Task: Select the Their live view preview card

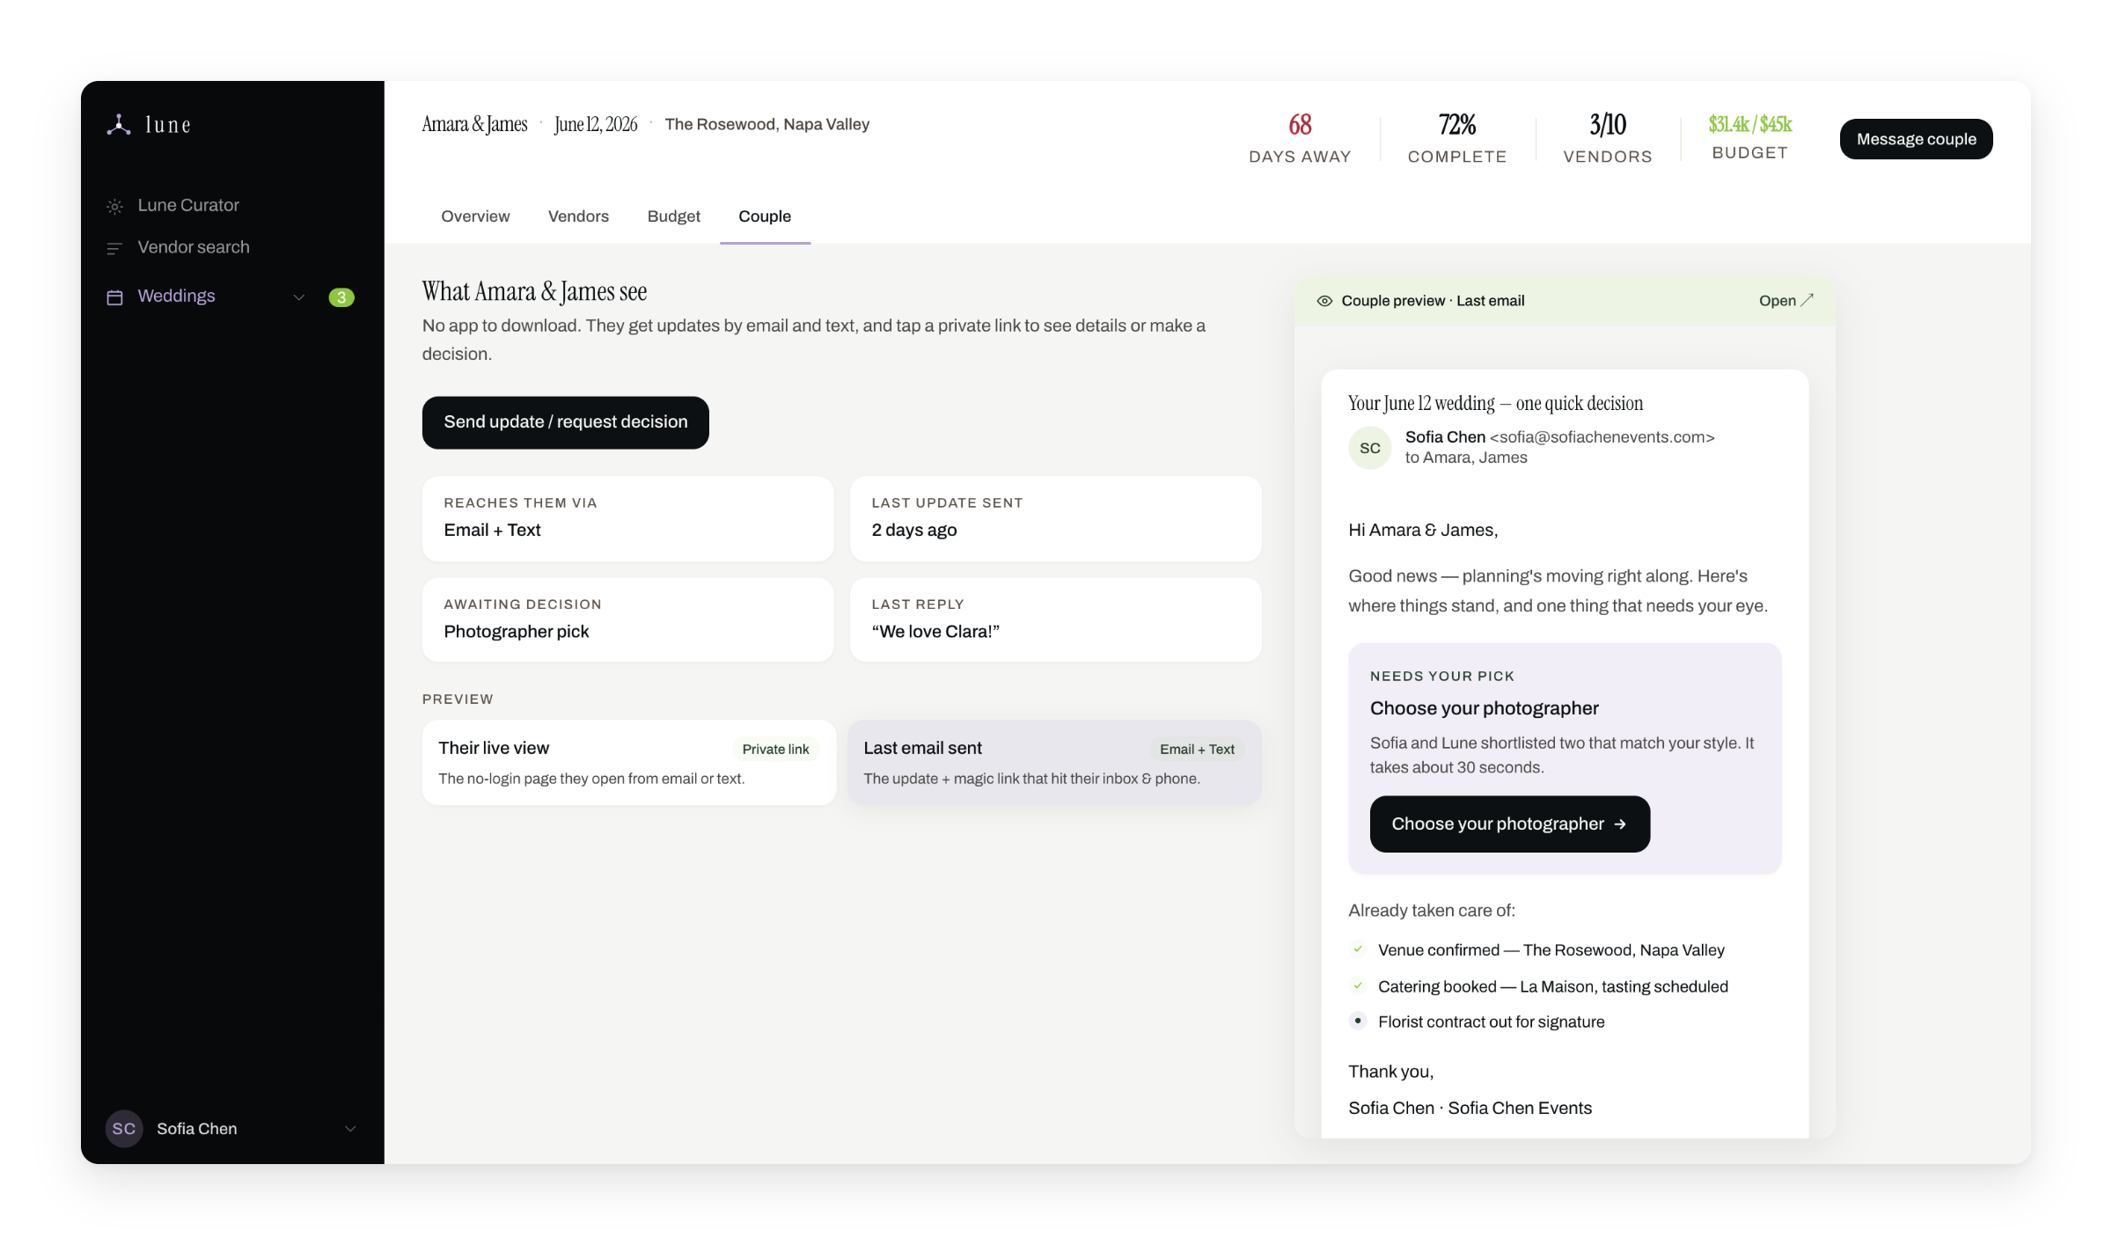Action: [x=629, y=763]
